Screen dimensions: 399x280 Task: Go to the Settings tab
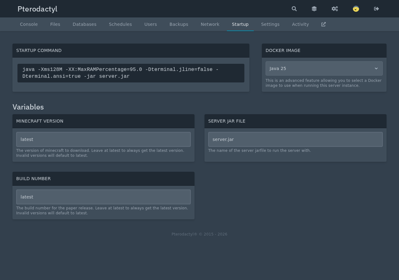coord(270,24)
